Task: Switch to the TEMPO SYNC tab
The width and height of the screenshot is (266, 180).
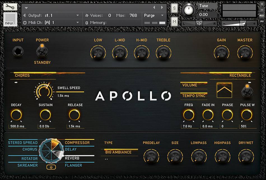Action: (193, 96)
